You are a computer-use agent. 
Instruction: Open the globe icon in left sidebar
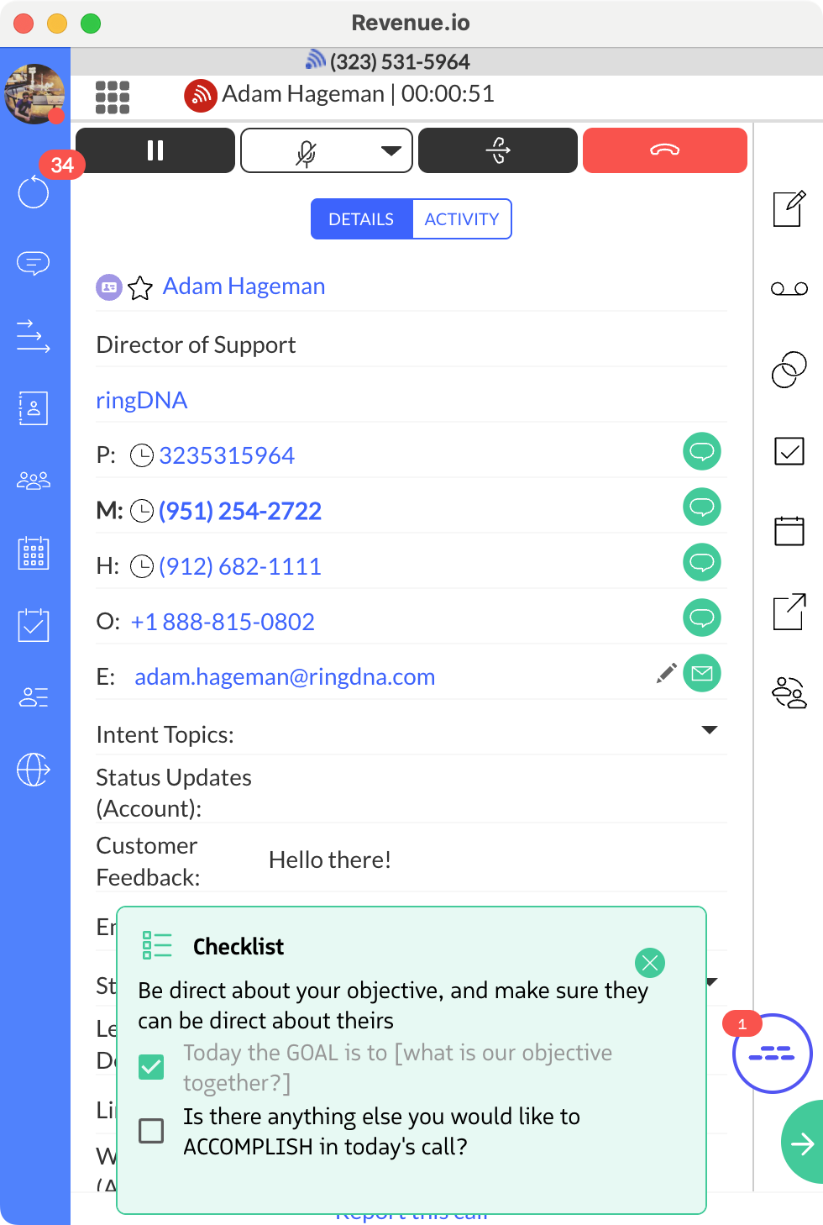[x=34, y=770]
